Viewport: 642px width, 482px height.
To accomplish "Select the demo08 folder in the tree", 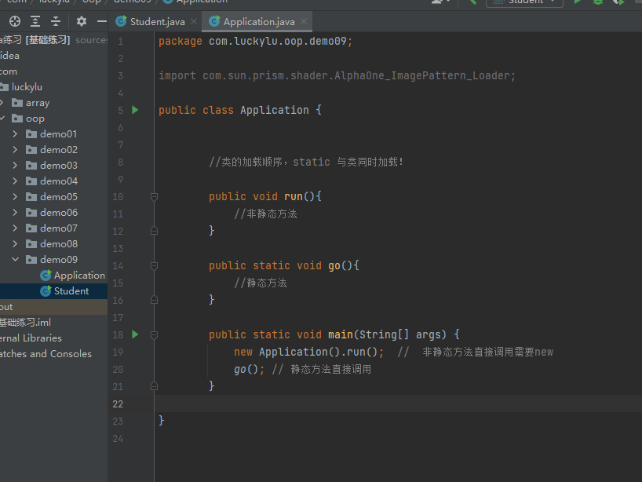I will click(59, 244).
